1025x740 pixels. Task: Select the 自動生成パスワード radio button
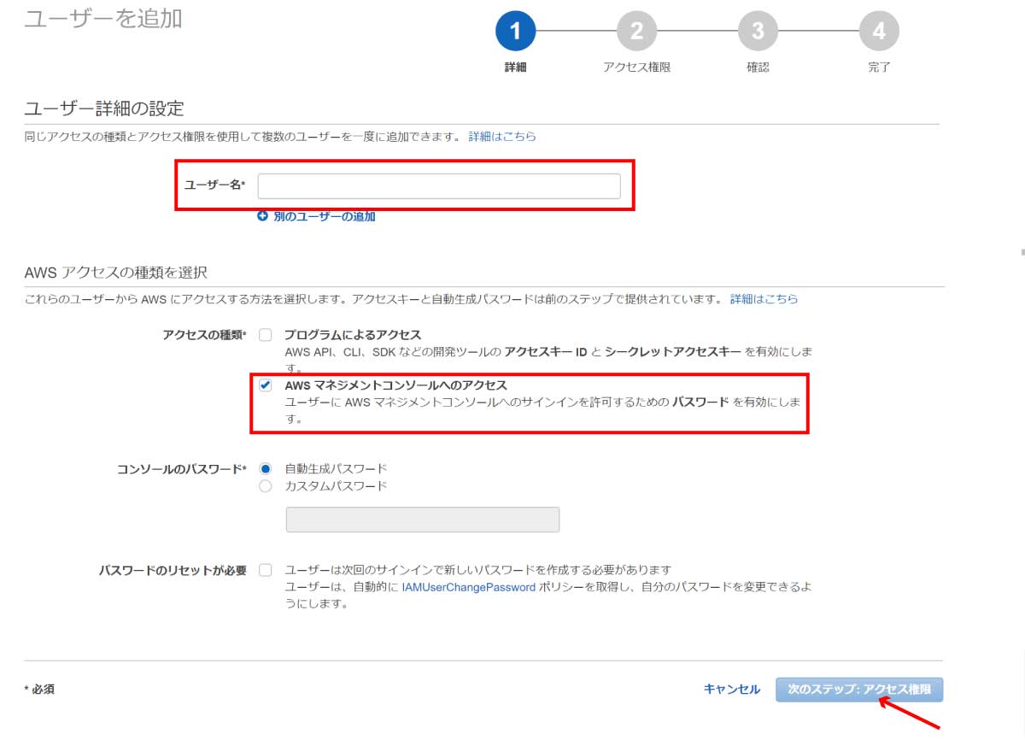coord(266,467)
